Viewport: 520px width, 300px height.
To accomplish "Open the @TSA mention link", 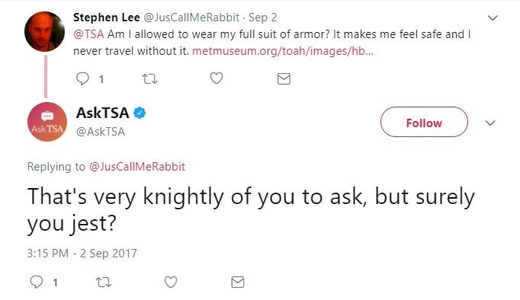I will pos(88,34).
